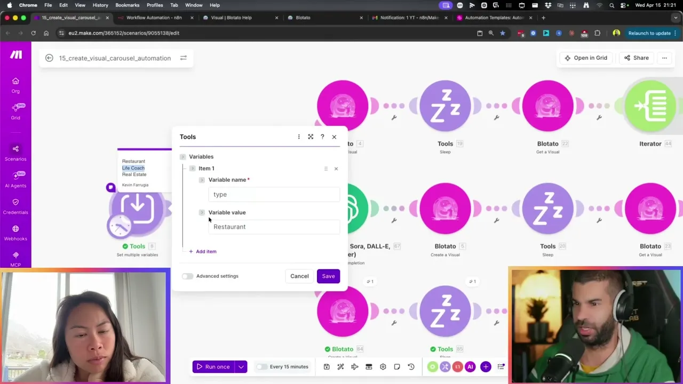
Task: Cancel the Tools dialog
Action: click(299, 276)
